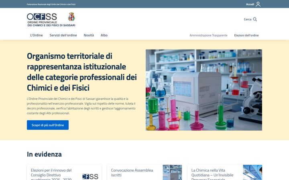The image size is (289, 180).
Task: Click the Organismo territoriale main heading
Action: [82, 72]
